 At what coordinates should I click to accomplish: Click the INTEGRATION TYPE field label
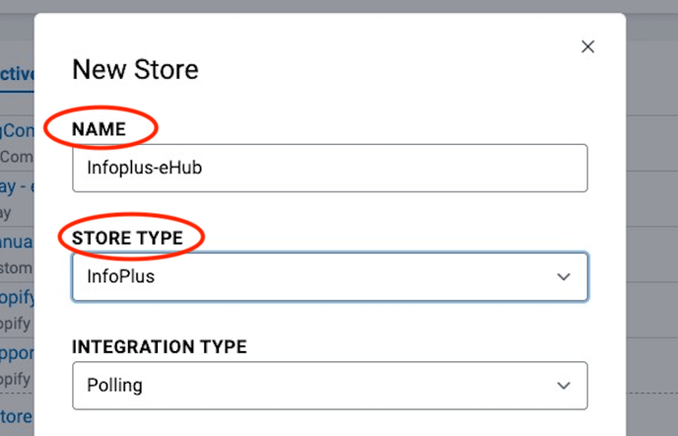pyautogui.click(x=160, y=347)
